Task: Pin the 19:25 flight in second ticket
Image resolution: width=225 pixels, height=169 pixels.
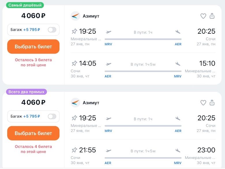Action: point(74,118)
